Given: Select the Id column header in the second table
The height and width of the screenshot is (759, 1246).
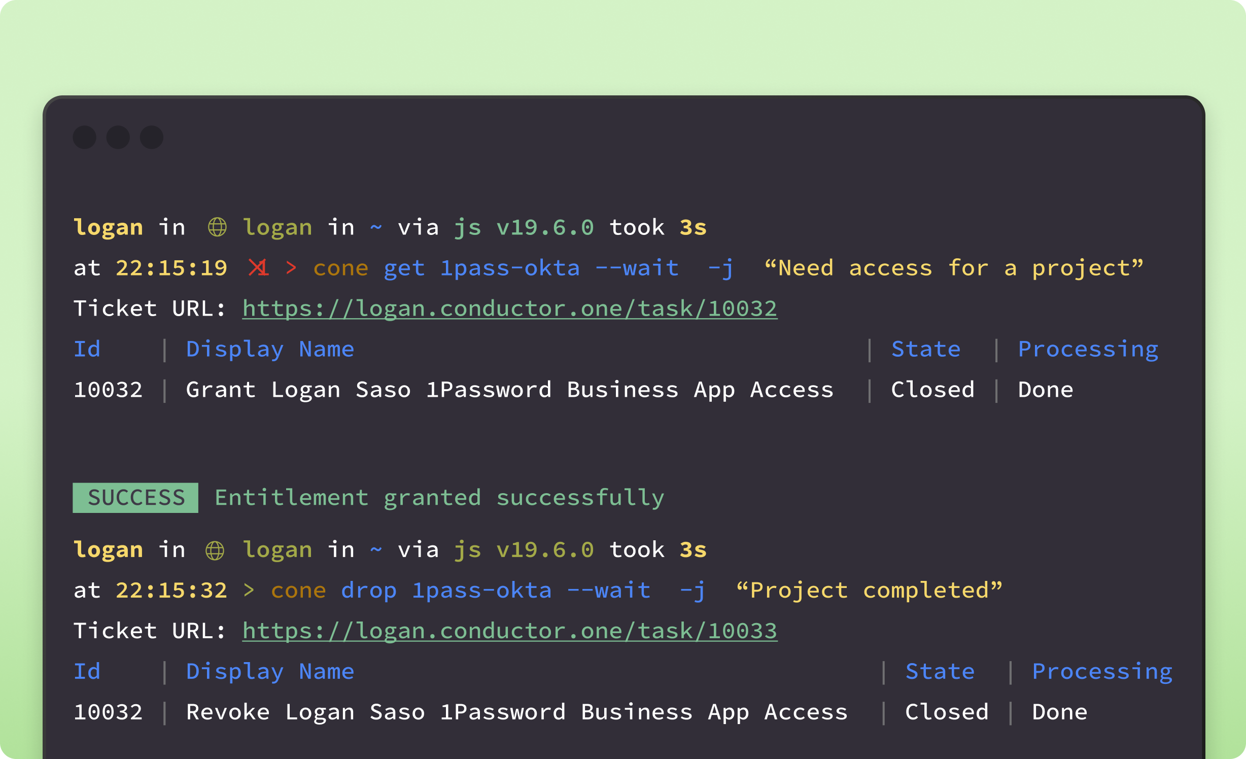Looking at the screenshot, I should coord(87,671).
